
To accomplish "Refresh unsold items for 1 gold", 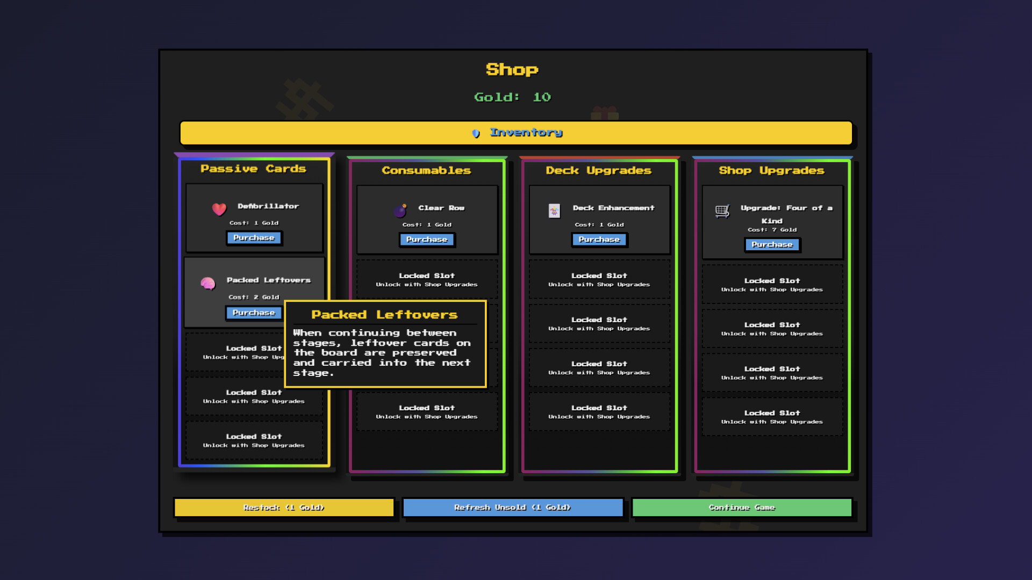I will 512,507.
